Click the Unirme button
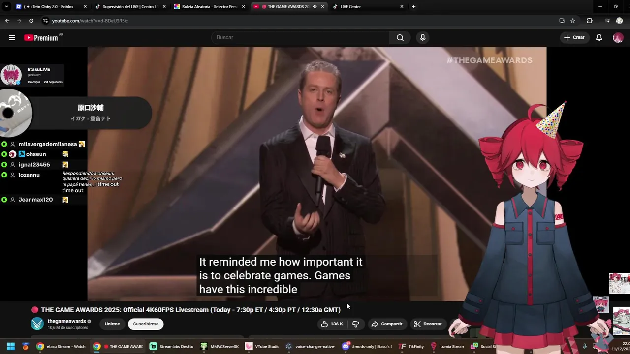The image size is (630, 354). tap(112, 324)
